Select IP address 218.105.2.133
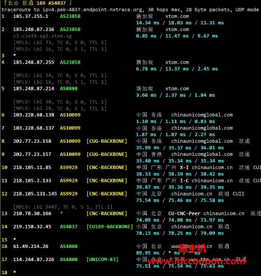The width and height of the screenshot is (261, 276). pos(32,181)
